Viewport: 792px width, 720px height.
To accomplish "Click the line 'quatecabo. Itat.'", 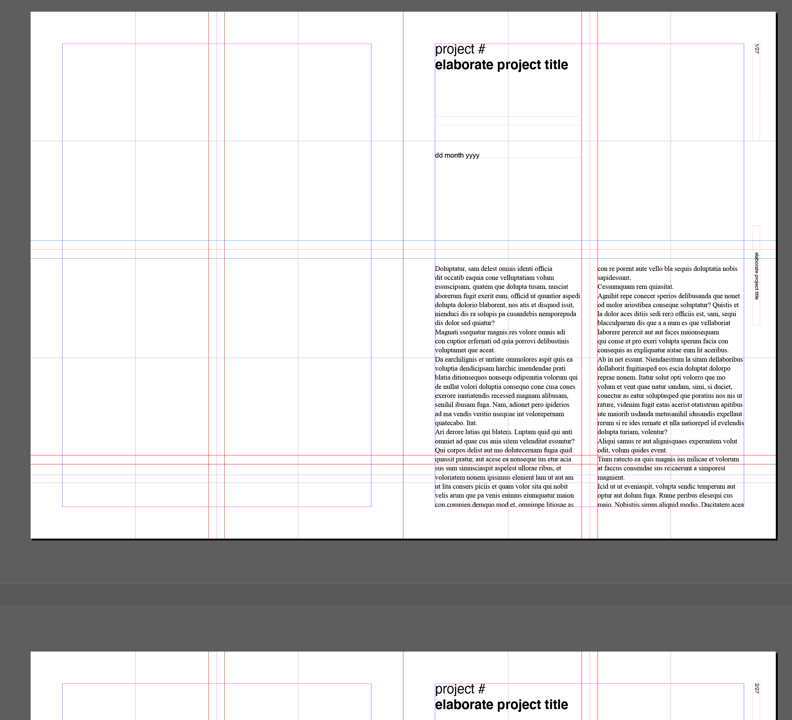I will click(456, 423).
